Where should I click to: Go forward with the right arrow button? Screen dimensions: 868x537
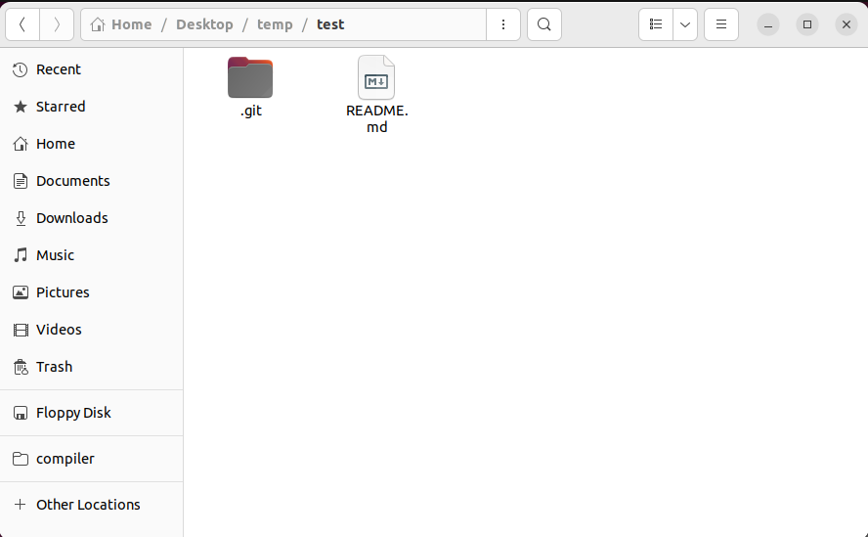(x=57, y=24)
